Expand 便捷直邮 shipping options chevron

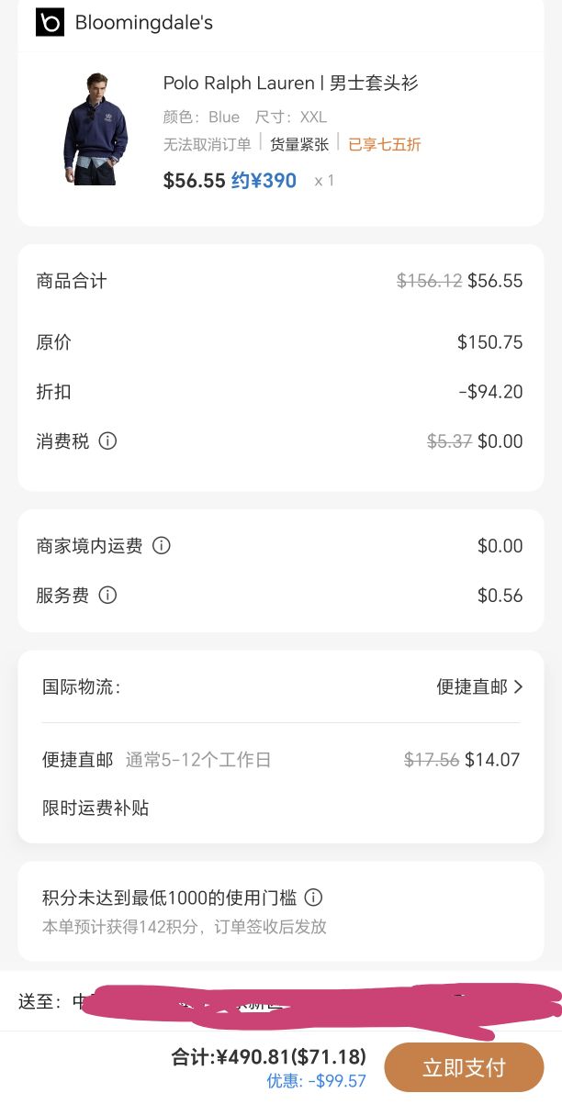[518, 686]
